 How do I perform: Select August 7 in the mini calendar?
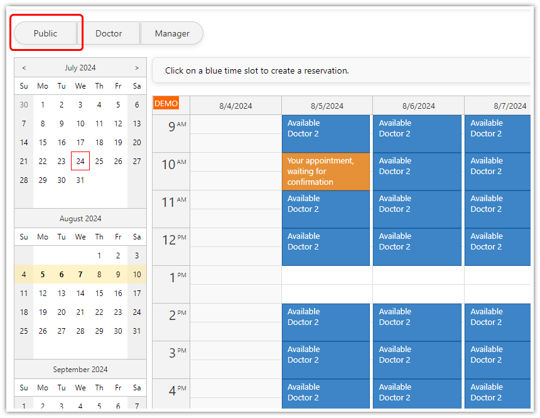point(80,274)
